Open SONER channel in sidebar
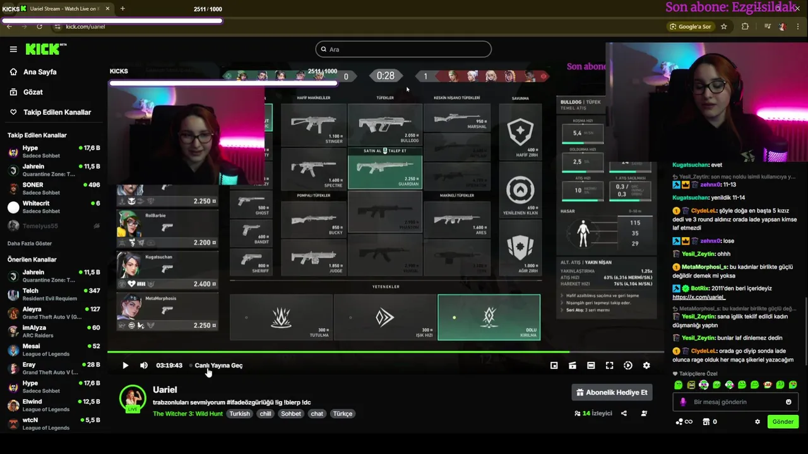Viewport: 808px width, 454px height. 54,189
